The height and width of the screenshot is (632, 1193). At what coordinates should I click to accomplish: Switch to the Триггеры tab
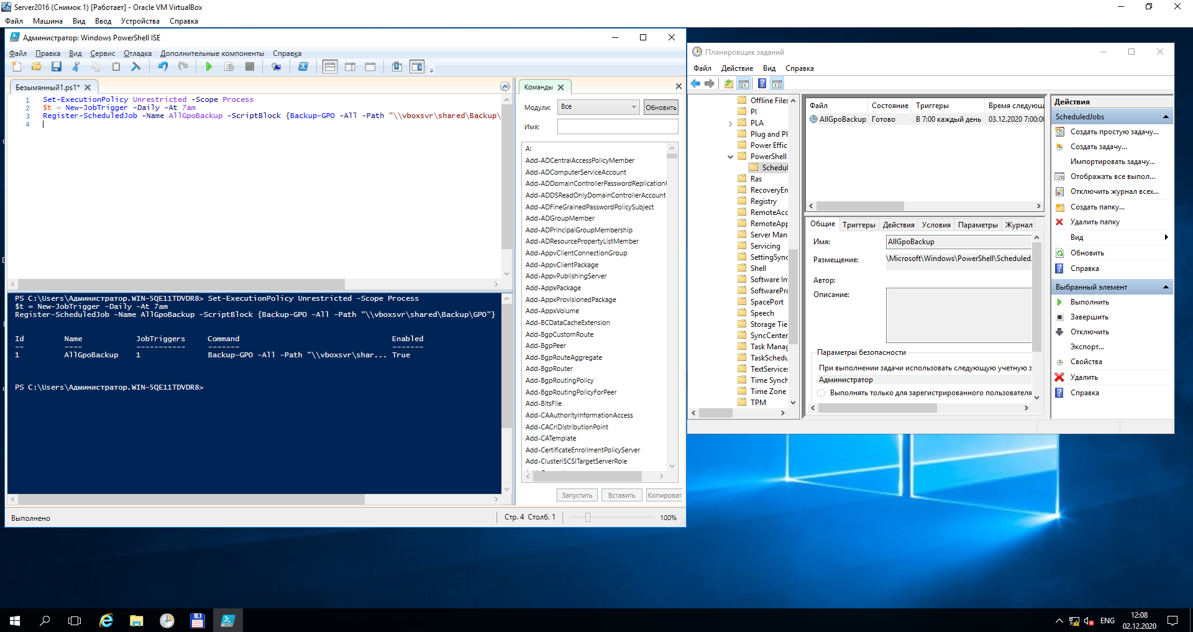point(859,225)
